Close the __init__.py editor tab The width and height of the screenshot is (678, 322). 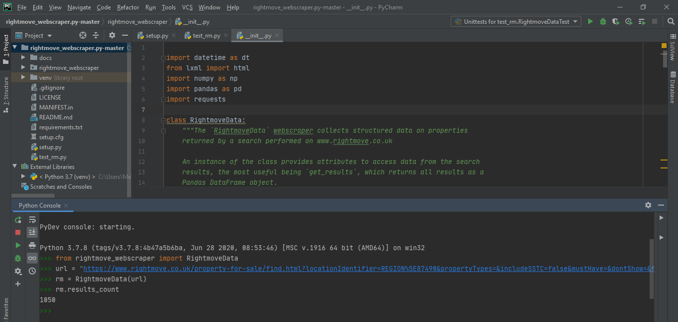click(x=277, y=36)
